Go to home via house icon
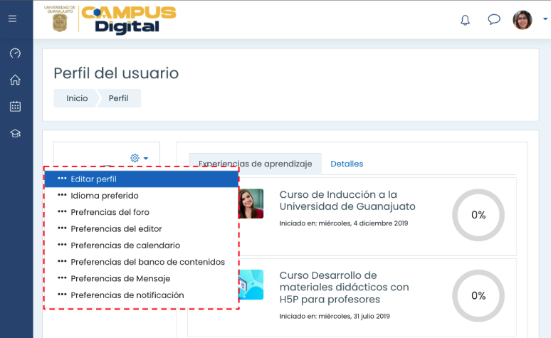551x338 pixels. 15,80
